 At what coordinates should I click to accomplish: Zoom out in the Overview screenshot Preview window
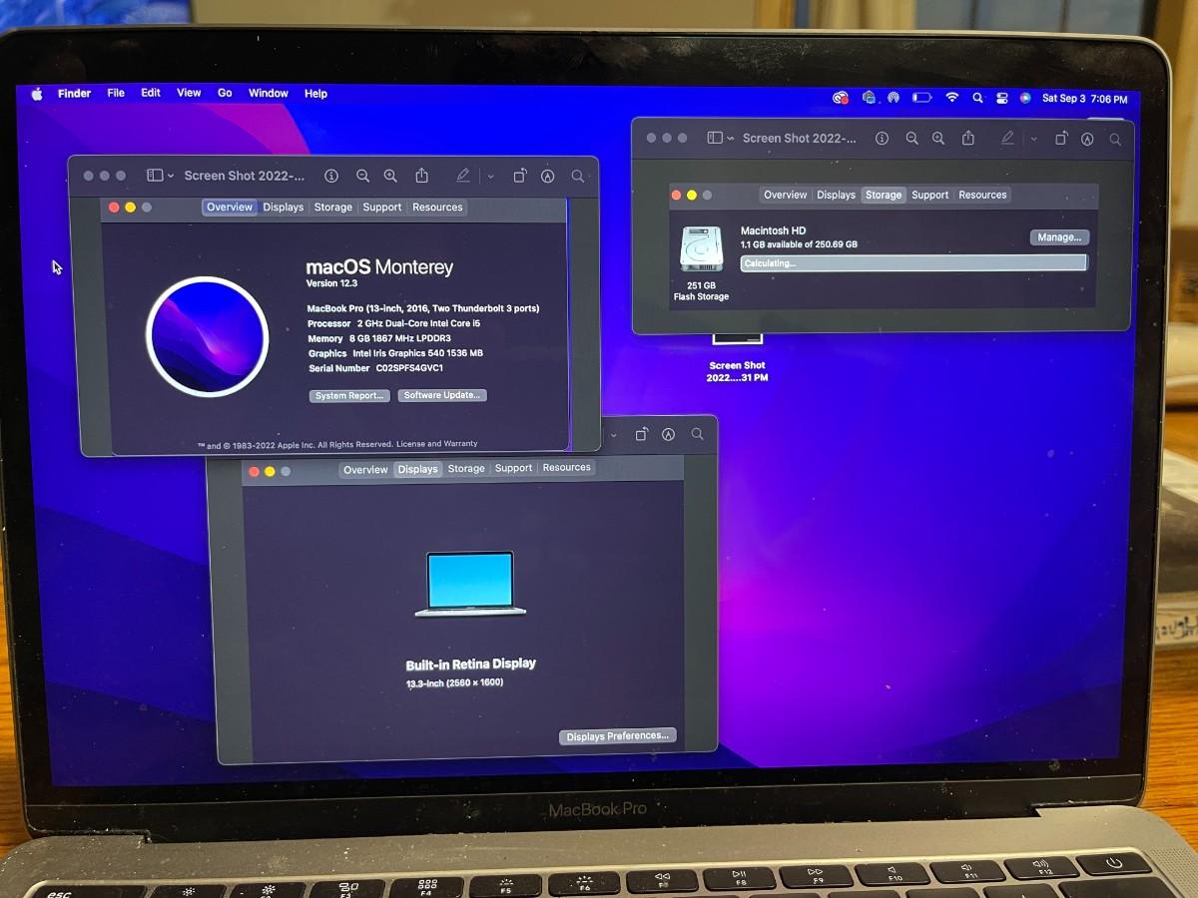tap(362, 176)
